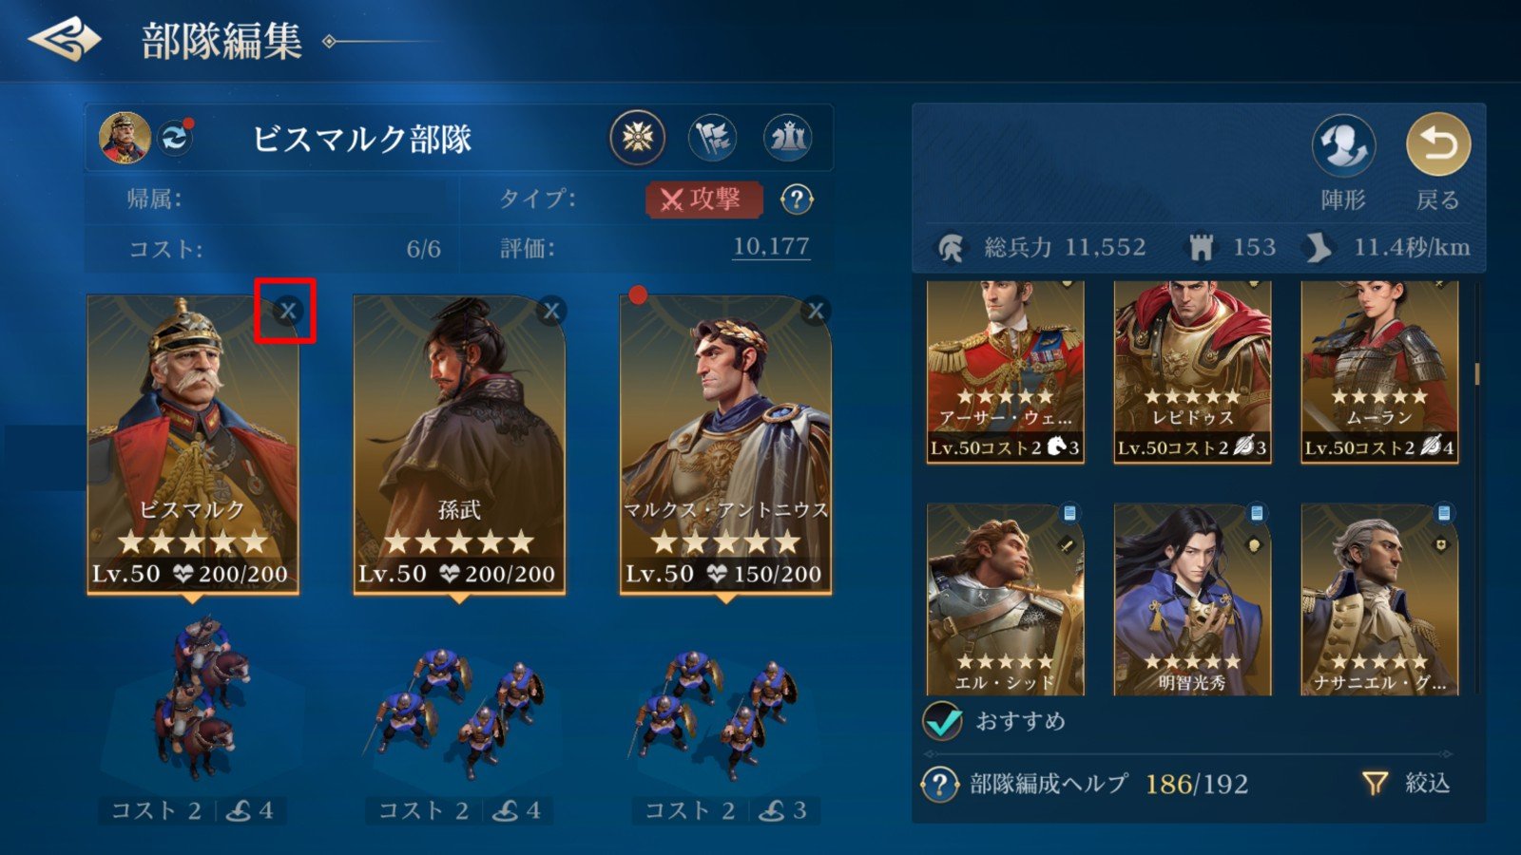1521x855 pixels.
Task: Open the 絞込 filter
Action: (x=1407, y=783)
